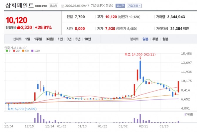Viewport: 197px width, 132px height.
Task: Click the tallest 02/11 blue candlestick
Action: (140, 69)
